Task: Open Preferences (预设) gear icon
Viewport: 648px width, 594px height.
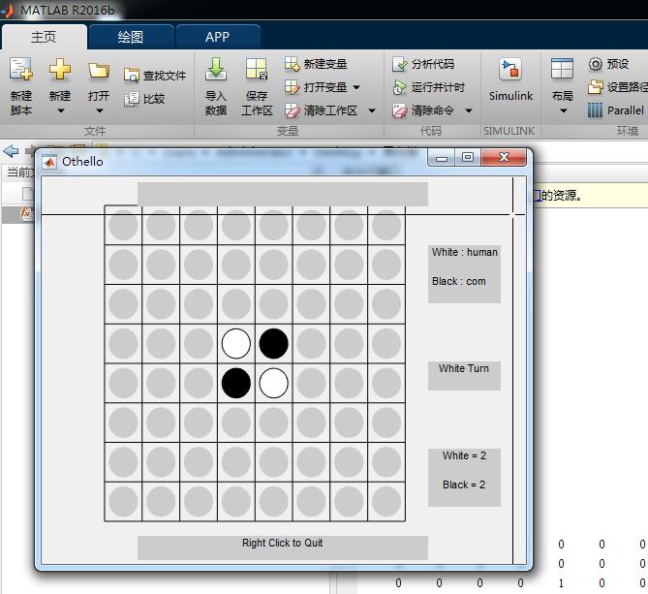Action: point(596,64)
